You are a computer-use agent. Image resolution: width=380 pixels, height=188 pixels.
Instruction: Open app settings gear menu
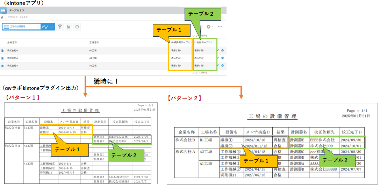pos(209,27)
